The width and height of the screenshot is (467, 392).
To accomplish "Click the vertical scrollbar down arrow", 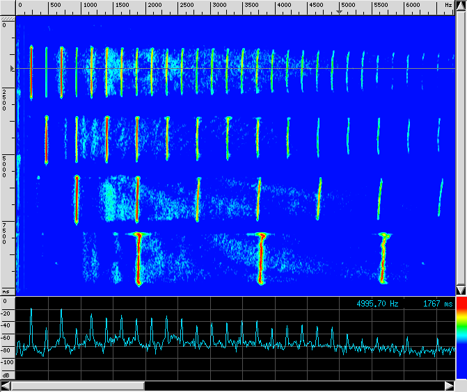I will click(x=460, y=290).
